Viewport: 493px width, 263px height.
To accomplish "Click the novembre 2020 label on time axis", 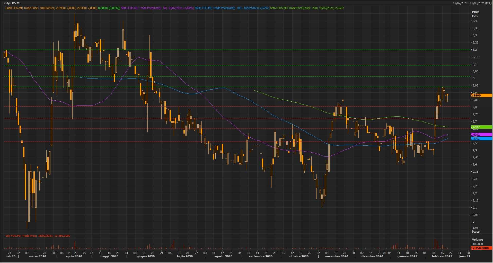I will 336,256.
